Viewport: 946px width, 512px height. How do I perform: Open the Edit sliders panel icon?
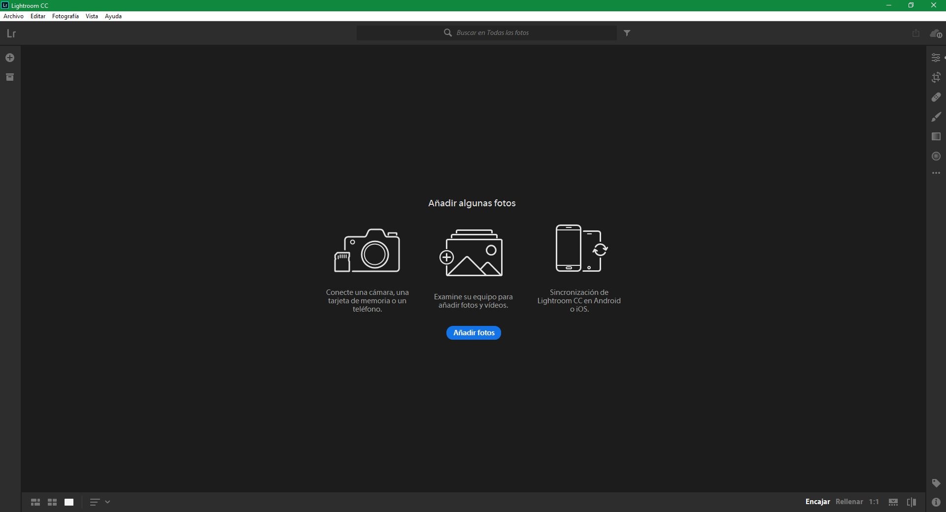click(x=936, y=58)
